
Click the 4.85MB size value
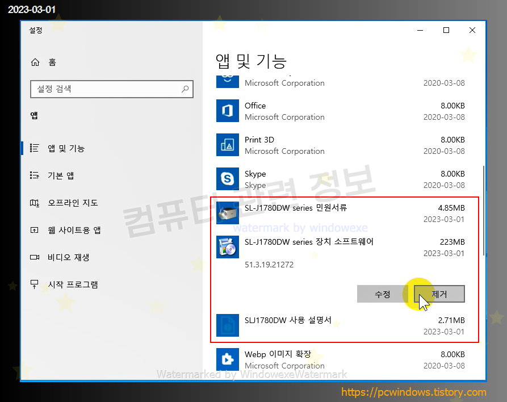(x=451, y=208)
